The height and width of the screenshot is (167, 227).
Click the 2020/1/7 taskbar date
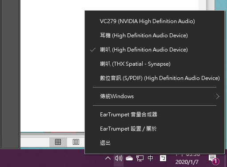pos(187,162)
